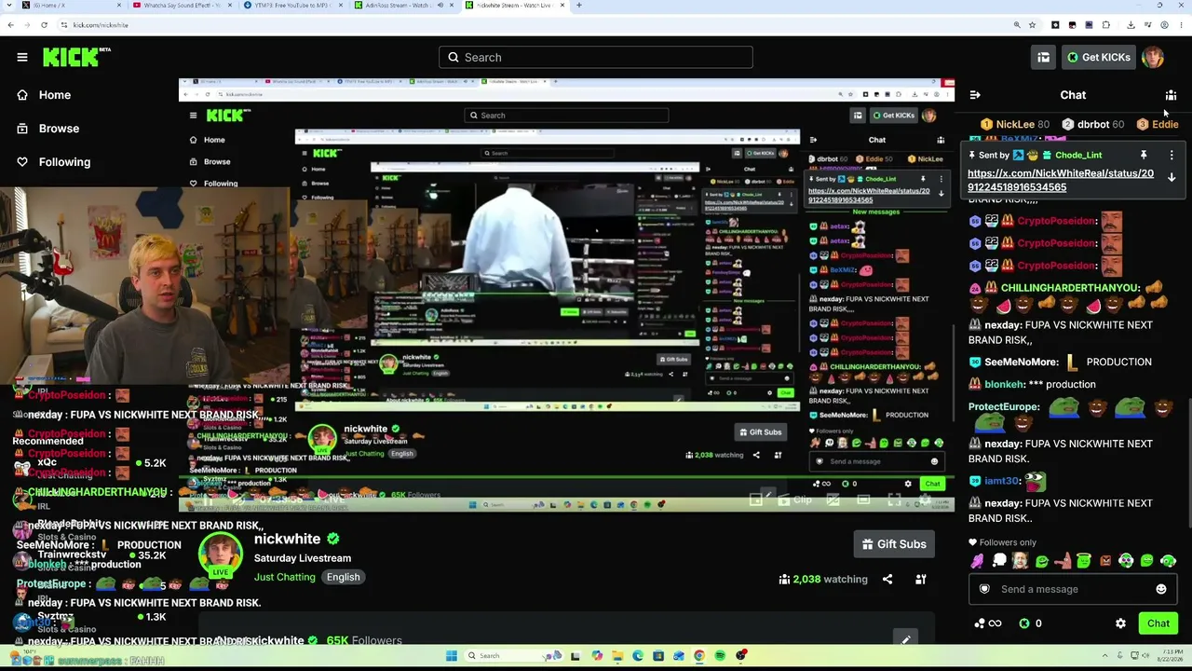Open the Home sidebar item
1192x671 pixels.
[55, 95]
